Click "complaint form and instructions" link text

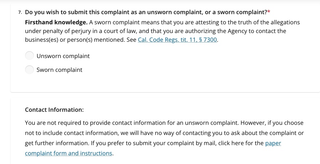pos(68,153)
